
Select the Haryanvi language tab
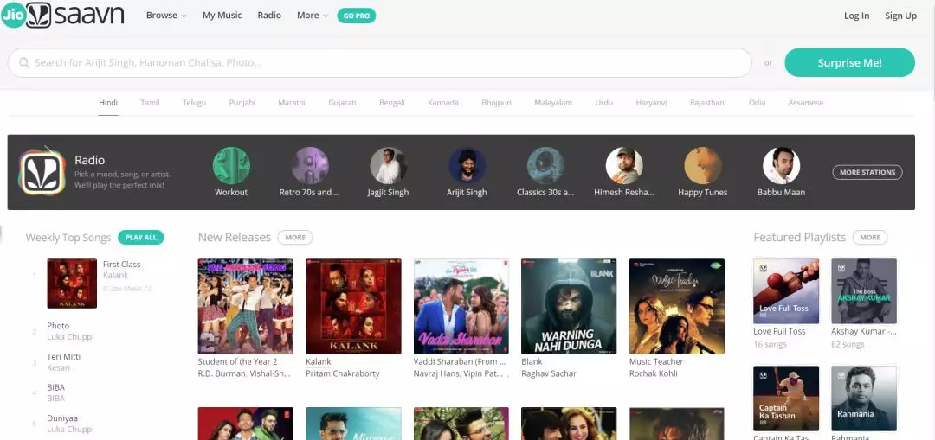pyautogui.click(x=651, y=102)
